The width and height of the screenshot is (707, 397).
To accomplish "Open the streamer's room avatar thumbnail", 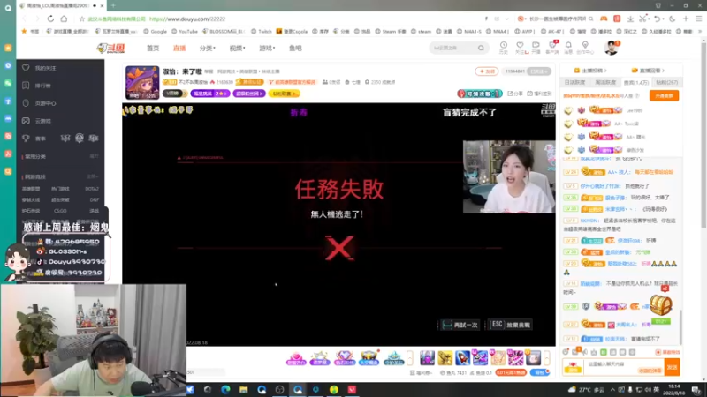I will point(142,82).
